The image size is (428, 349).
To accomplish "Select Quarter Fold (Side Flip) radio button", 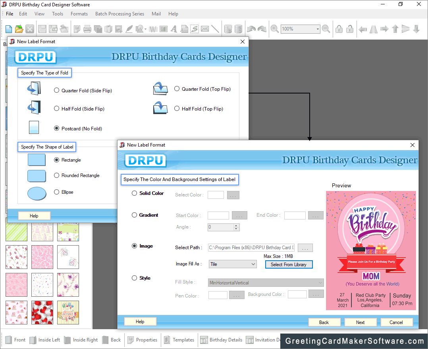I will click(56, 90).
